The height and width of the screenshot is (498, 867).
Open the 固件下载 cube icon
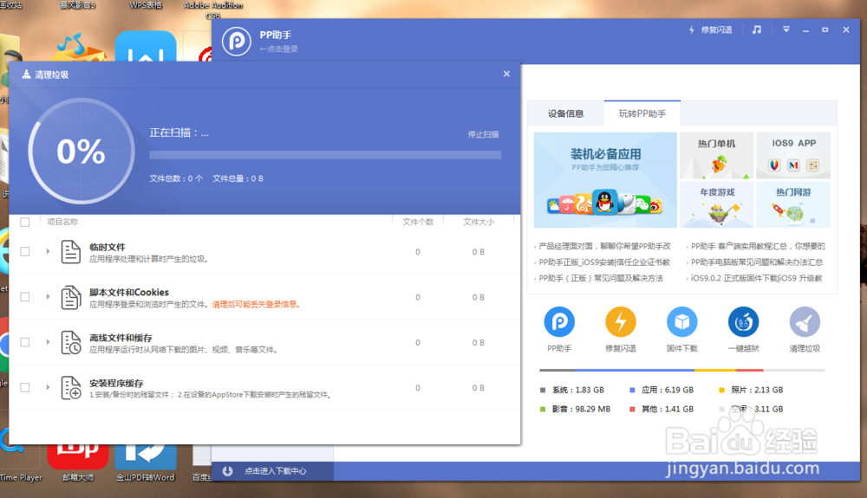click(x=681, y=322)
